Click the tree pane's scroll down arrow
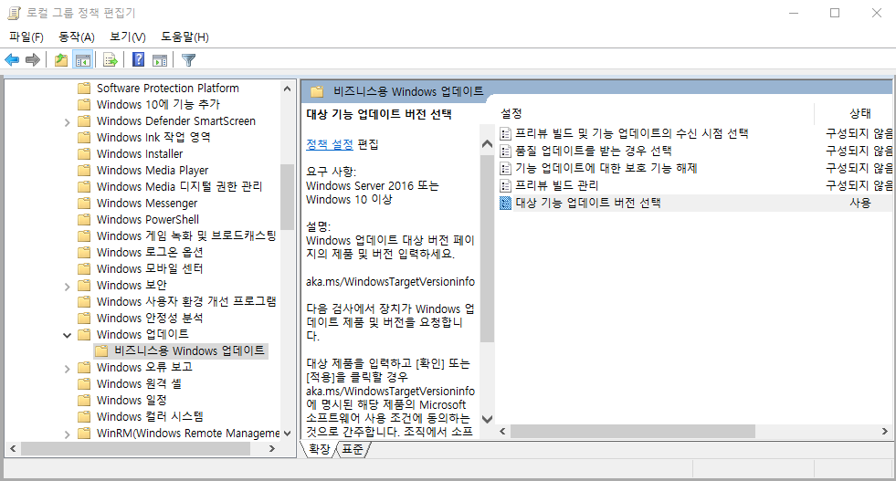The image size is (896, 481). click(288, 434)
